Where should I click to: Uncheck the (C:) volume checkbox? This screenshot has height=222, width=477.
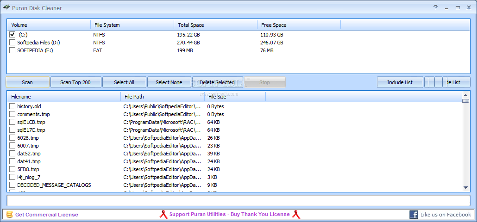[12, 35]
